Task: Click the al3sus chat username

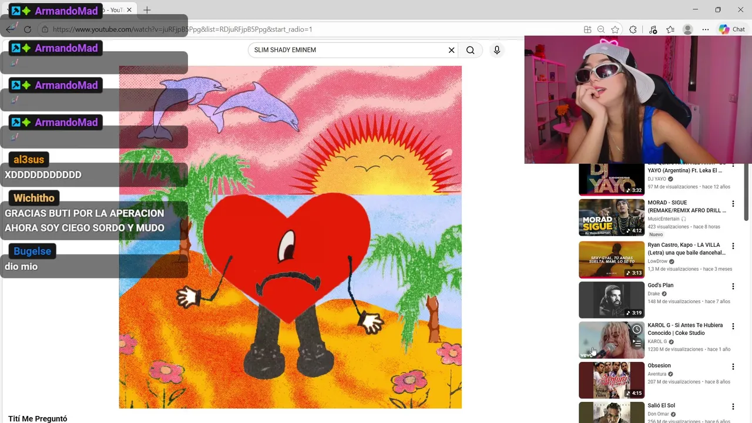Action: click(x=29, y=160)
